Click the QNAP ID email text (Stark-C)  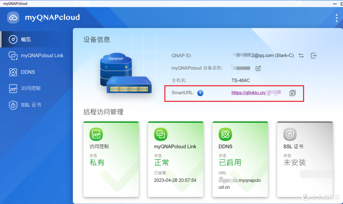[x=263, y=56]
